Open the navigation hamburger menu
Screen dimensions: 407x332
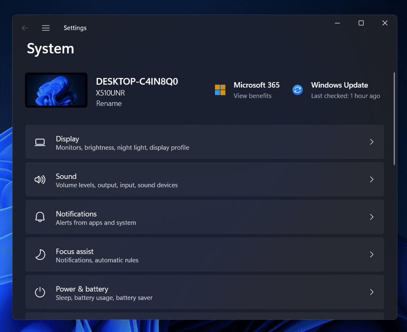46,28
